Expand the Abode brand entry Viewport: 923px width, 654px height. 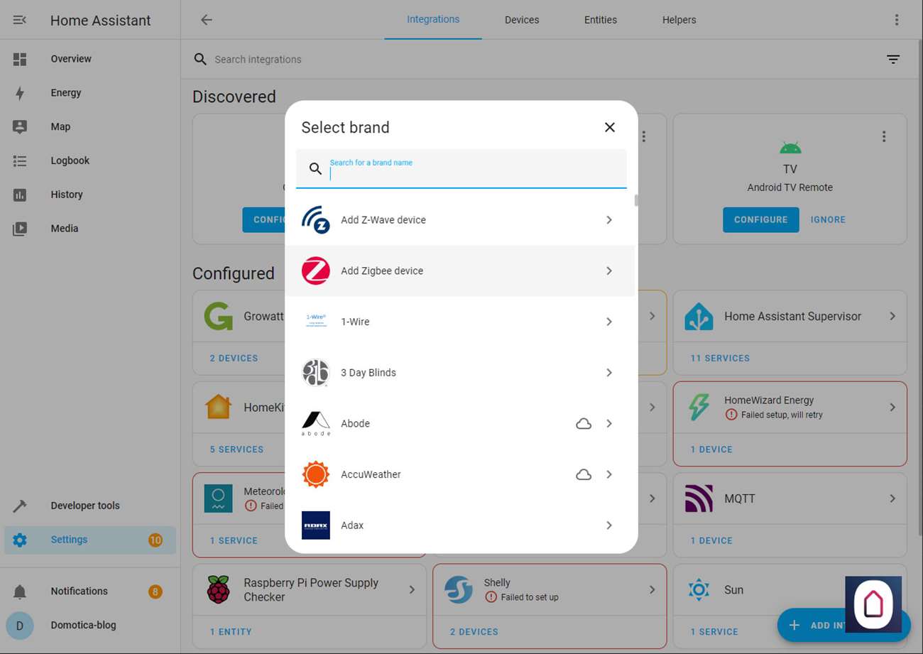[x=609, y=423]
